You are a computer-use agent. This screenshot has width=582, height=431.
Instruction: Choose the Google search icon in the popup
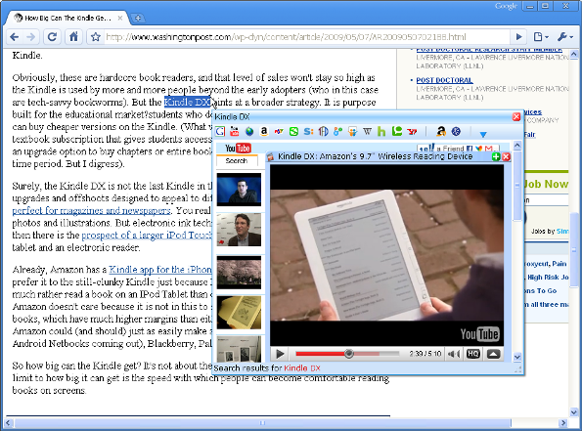(x=220, y=131)
